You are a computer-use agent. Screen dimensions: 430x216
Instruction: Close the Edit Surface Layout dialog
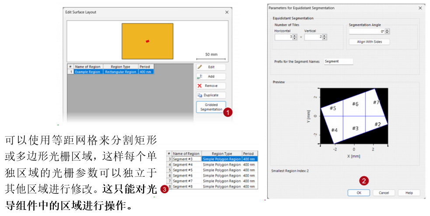click(x=227, y=12)
